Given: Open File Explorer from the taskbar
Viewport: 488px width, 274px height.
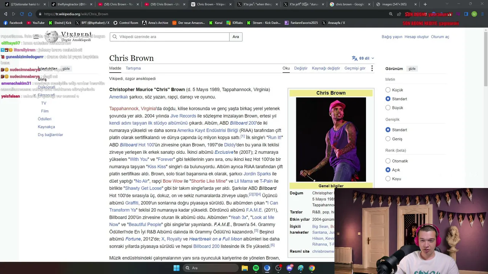Looking at the screenshot, I should 245,268.
